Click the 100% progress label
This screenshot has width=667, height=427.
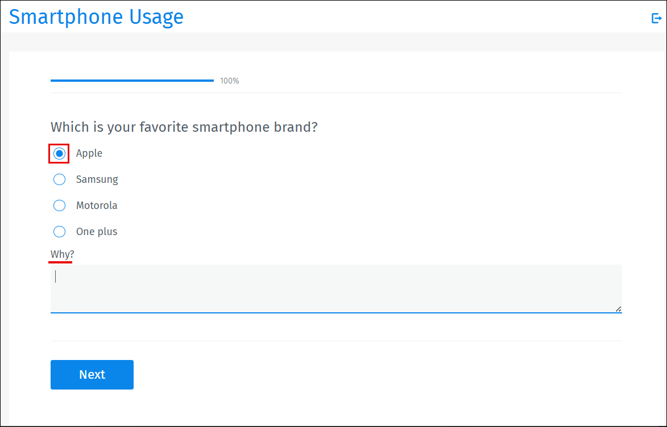[229, 80]
